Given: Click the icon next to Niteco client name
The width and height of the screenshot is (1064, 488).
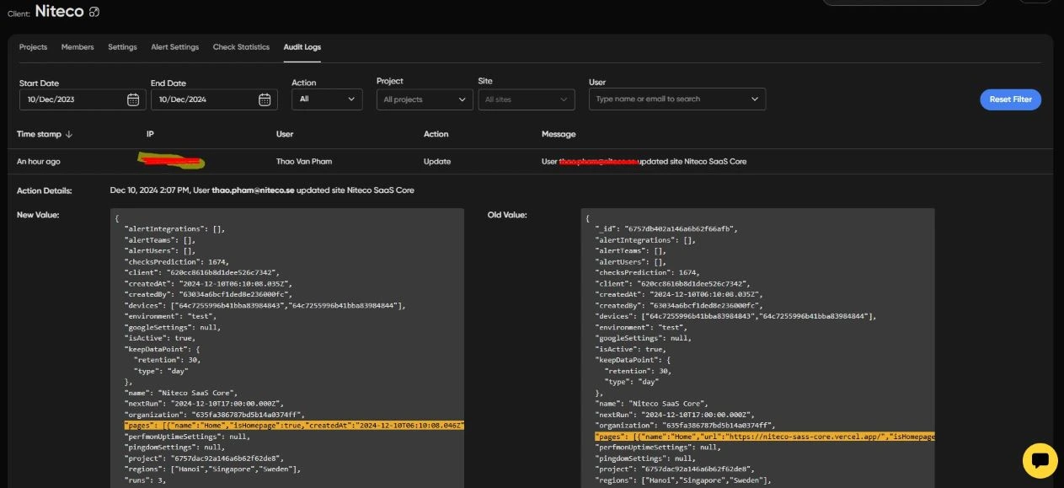Looking at the screenshot, I should tap(94, 12).
